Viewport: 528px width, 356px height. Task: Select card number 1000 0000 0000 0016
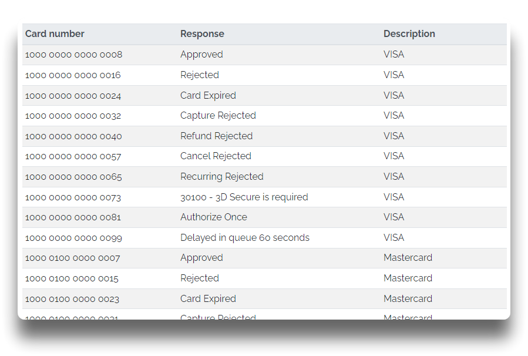[x=73, y=75]
